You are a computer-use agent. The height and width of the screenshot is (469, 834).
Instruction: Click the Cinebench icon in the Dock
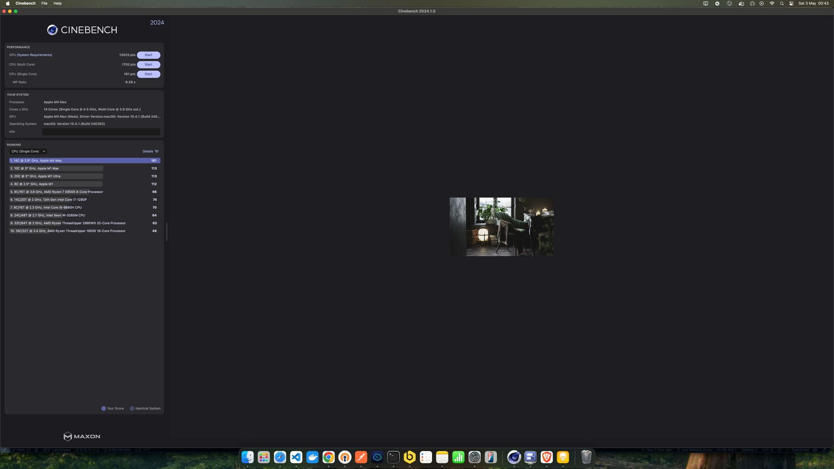pyautogui.click(x=514, y=457)
